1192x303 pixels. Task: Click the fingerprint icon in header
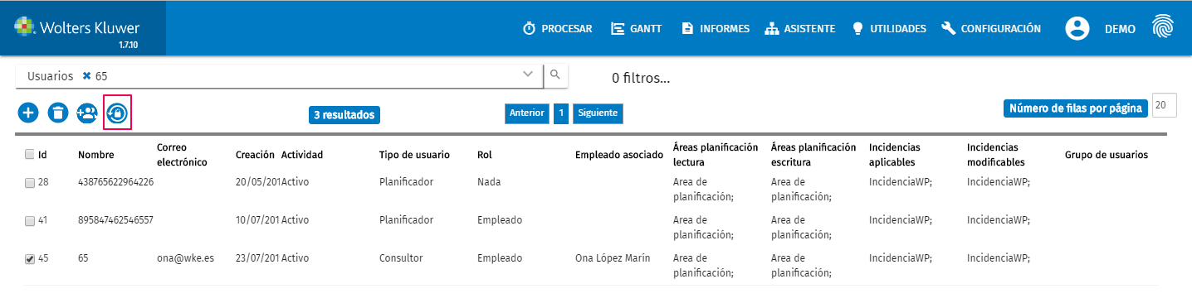coord(1164,27)
